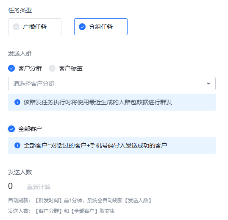Screen dimensions: 228x220
Task: Expand dropdown using the chevron arrow
Action: (209, 84)
